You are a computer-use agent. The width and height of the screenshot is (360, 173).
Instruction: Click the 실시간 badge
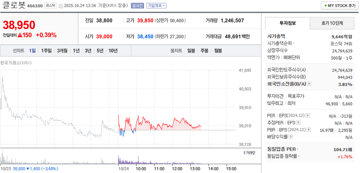[138, 6]
